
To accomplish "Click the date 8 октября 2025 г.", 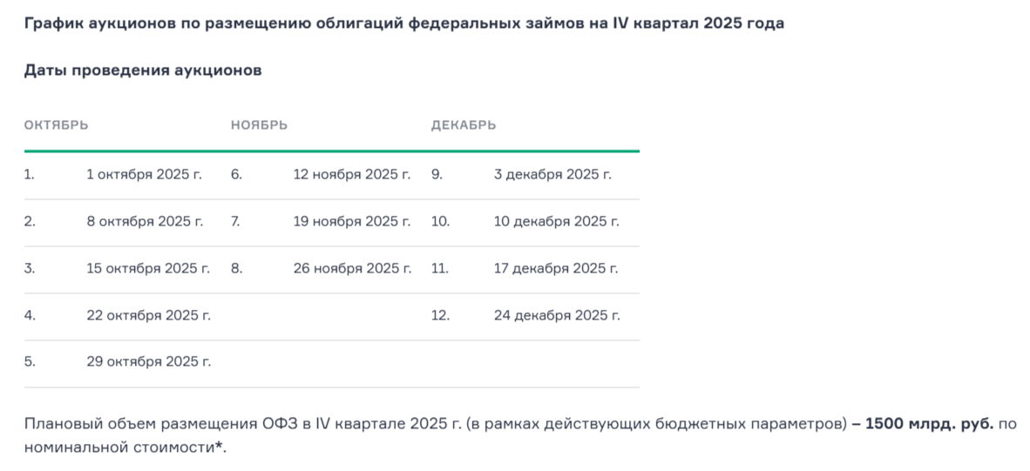I will pyautogui.click(x=145, y=221).
